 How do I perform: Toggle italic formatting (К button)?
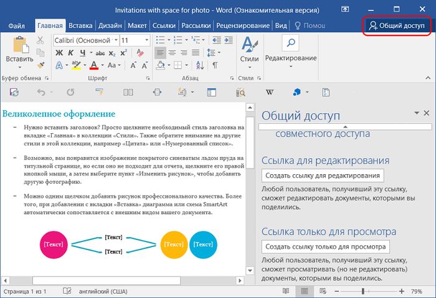point(70,52)
